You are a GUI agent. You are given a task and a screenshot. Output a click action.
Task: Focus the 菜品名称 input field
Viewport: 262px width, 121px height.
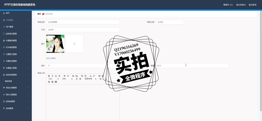click(x=83, y=22)
